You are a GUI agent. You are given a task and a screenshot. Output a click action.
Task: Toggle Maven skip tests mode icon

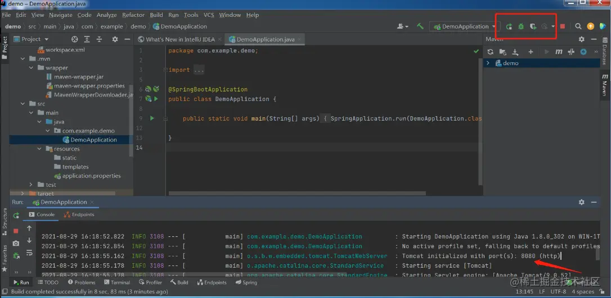point(583,52)
